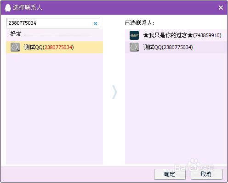The width and height of the screenshot is (228, 183).
Task: Confirm selection with the 确定 button
Action: 170,174
